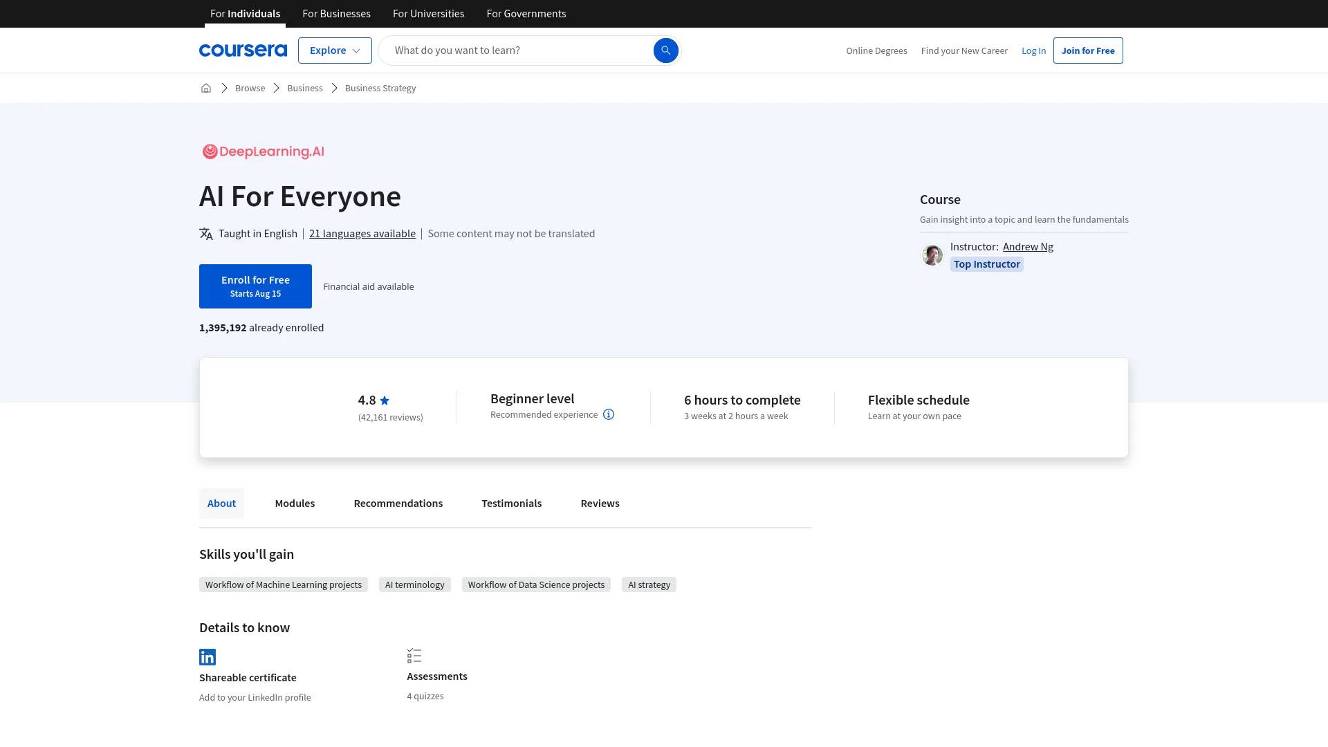Click the Log In link
The height and width of the screenshot is (747, 1328).
(x=1033, y=51)
